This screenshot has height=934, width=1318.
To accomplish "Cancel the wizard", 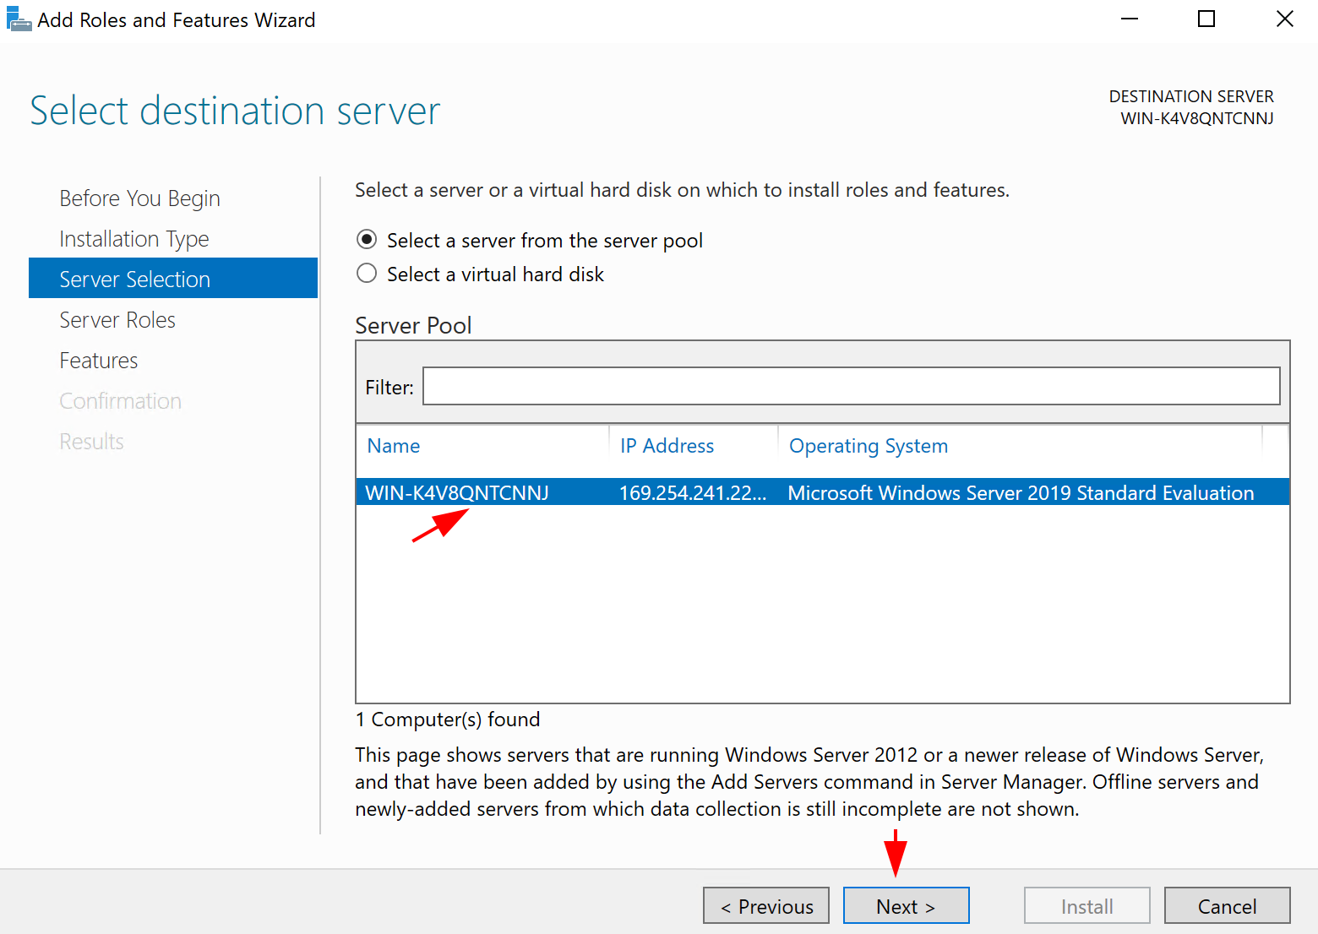I will coord(1227,905).
